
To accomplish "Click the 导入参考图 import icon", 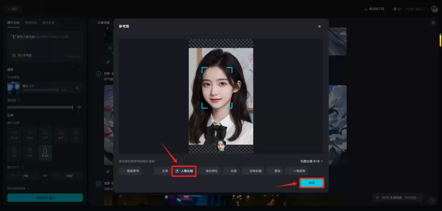I will tap(14, 55).
